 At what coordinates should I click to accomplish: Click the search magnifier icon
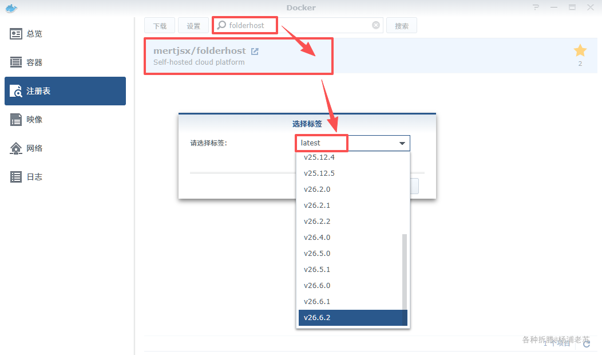221,25
